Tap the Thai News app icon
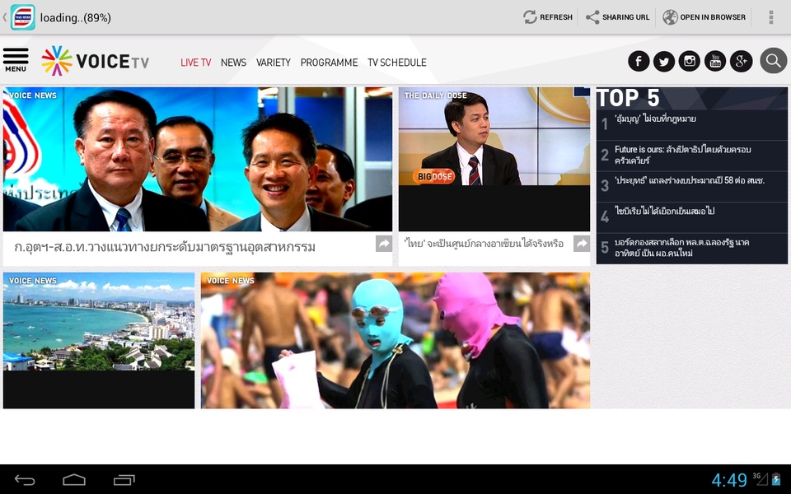The image size is (791, 494). coord(23,17)
